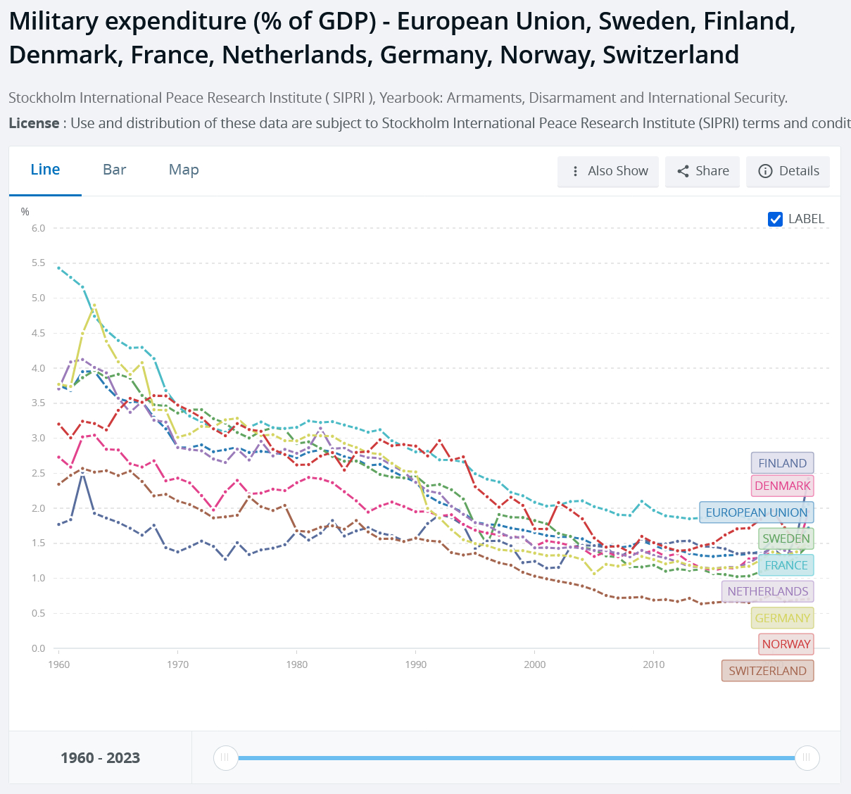Image resolution: width=851 pixels, height=794 pixels.
Task: Click the info icon next to Details
Action: (765, 171)
